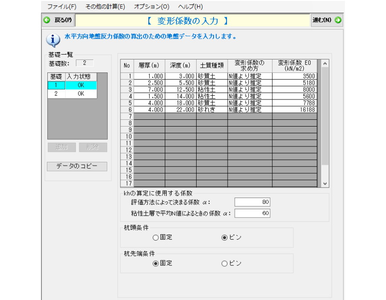
Task: Select 固定 for 杭頭条件
Action: click(x=156, y=238)
